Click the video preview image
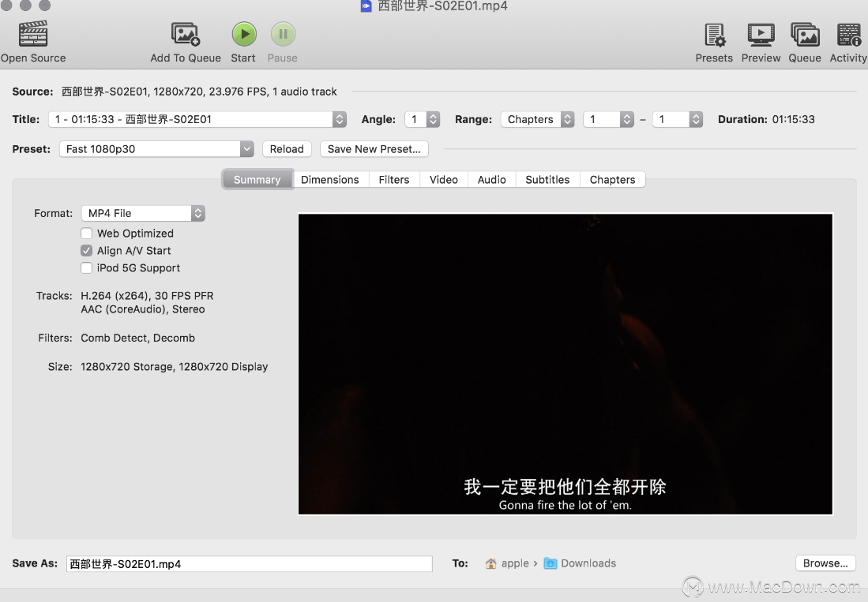868x602 pixels. 566,365
